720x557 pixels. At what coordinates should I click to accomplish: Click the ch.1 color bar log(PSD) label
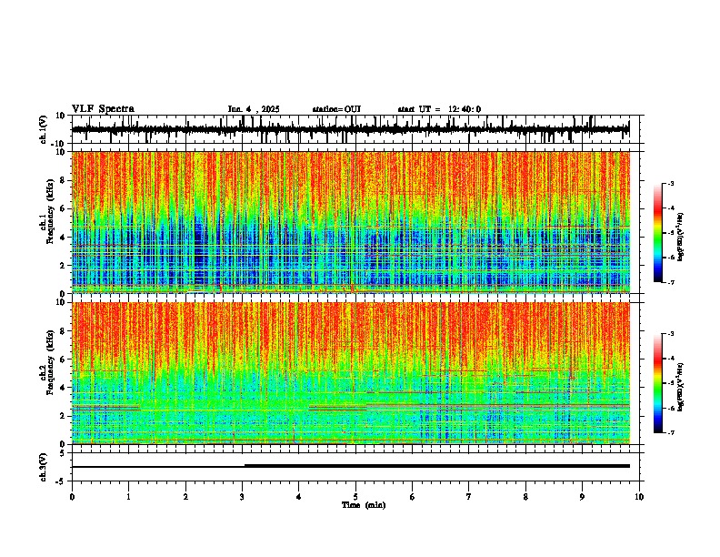pyautogui.click(x=681, y=237)
